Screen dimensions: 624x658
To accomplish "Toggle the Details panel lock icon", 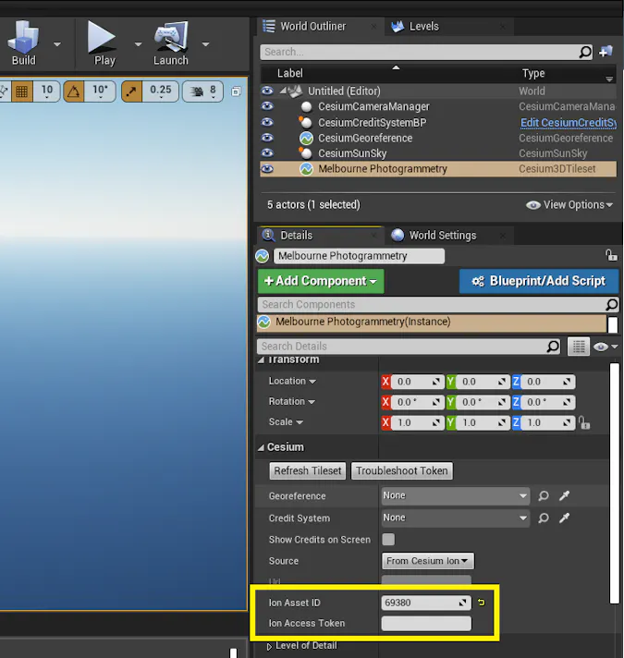I will (611, 255).
